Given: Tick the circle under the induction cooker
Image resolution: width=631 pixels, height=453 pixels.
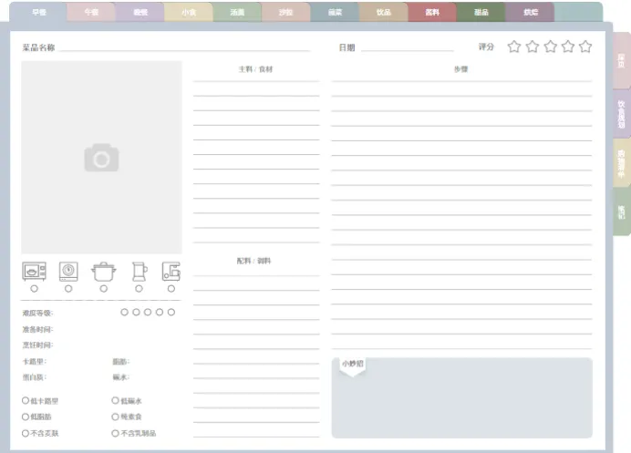Looking at the screenshot, I should 68,288.
